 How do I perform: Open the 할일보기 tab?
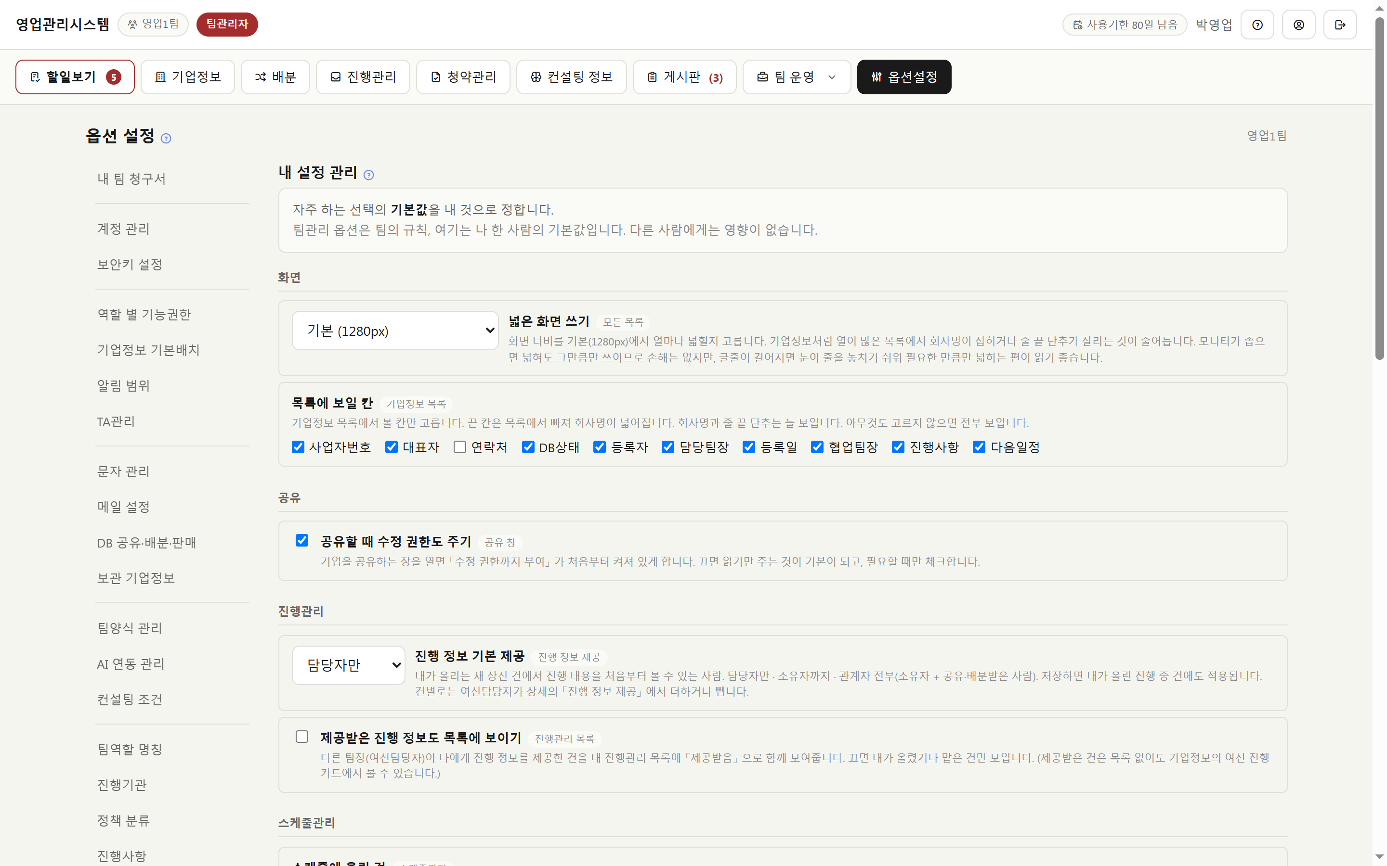[75, 77]
